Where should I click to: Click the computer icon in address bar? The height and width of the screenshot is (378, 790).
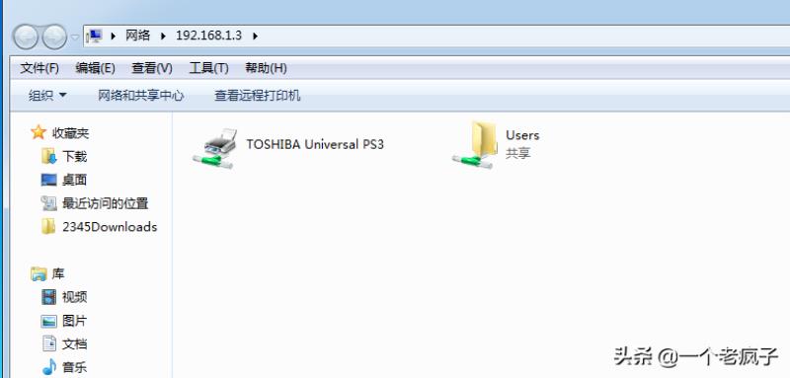pos(95,36)
